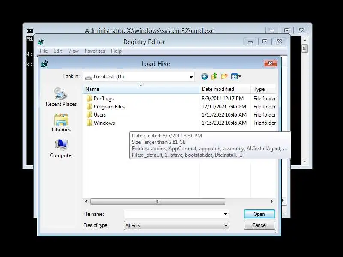Open the View menu in Registry Editor
The image size is (343, 257).
click(73, 51)
